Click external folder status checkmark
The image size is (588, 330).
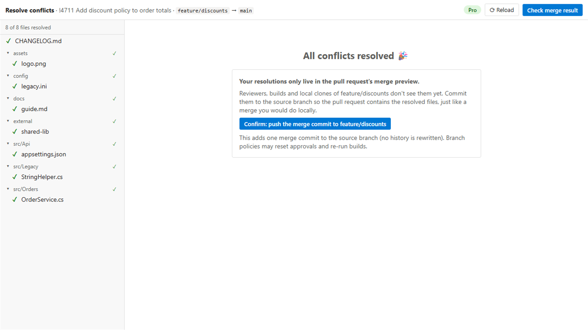pos(115,121)
